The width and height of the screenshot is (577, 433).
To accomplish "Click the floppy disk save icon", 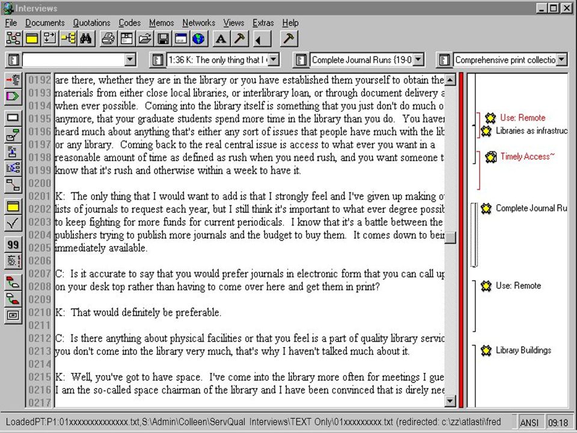I will click(163, 38).
